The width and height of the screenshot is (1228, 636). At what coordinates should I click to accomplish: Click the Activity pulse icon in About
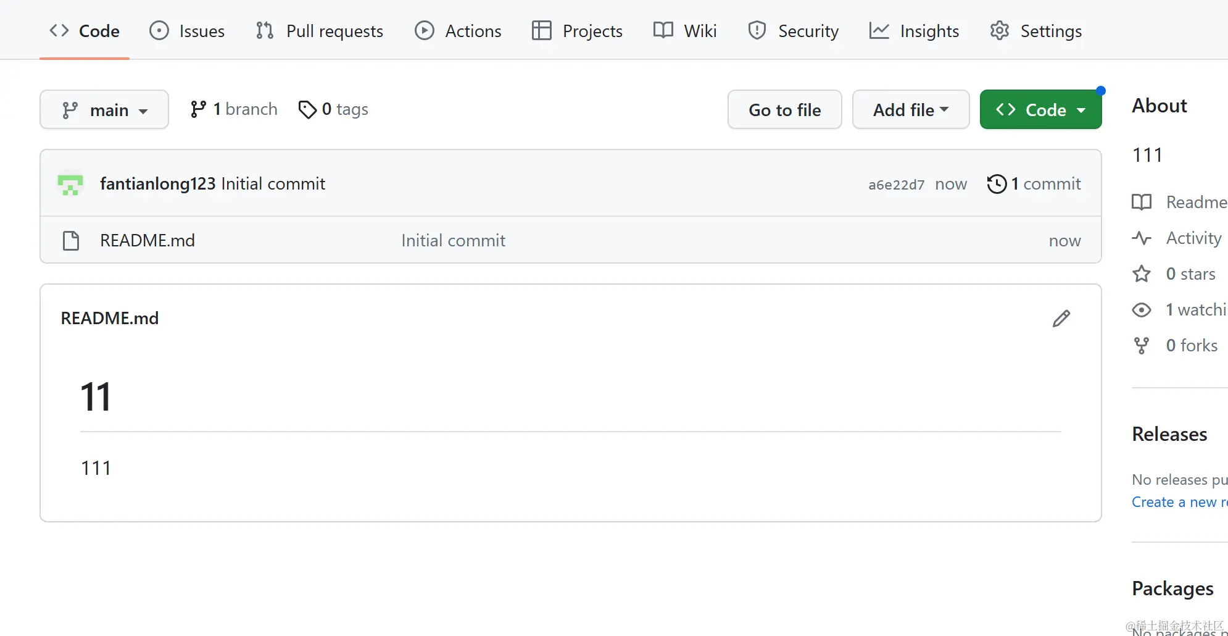point(1142,238)
